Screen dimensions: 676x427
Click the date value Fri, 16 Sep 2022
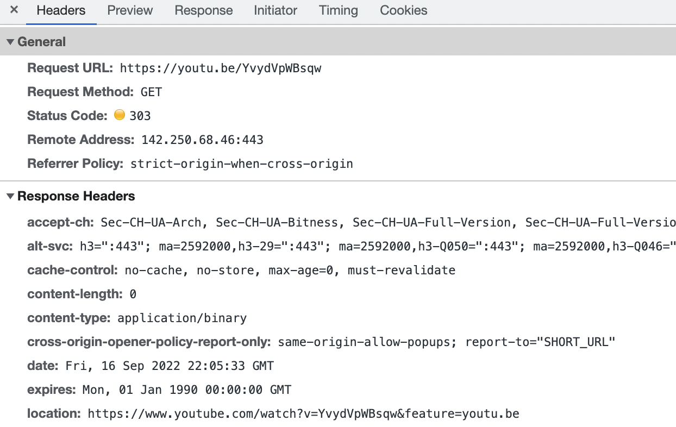(170, 366)
